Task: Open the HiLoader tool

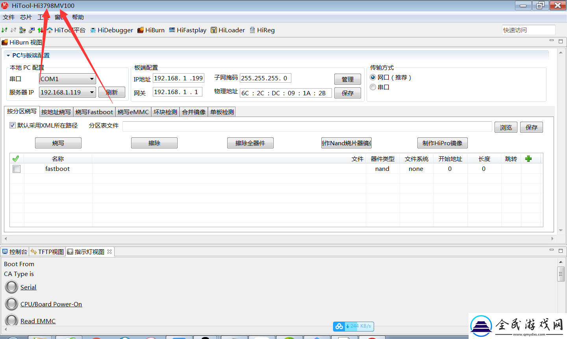Action: click(x=228, y=30)
